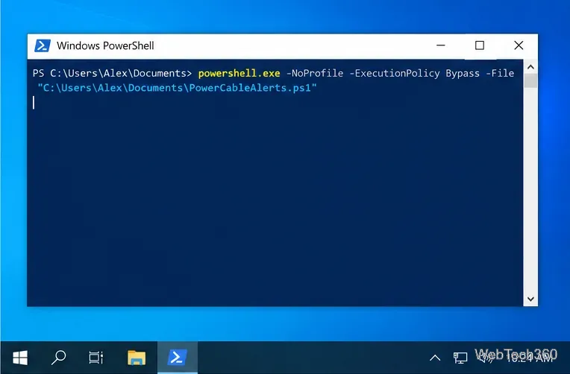Close the Windows PowerShell window

pos(519,45)
